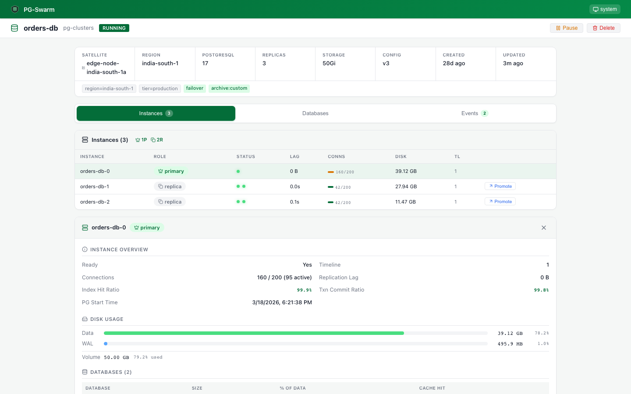Click the replica role badge for orders-db-1
This screenshot has height=394, width=631.
(170, 186)
